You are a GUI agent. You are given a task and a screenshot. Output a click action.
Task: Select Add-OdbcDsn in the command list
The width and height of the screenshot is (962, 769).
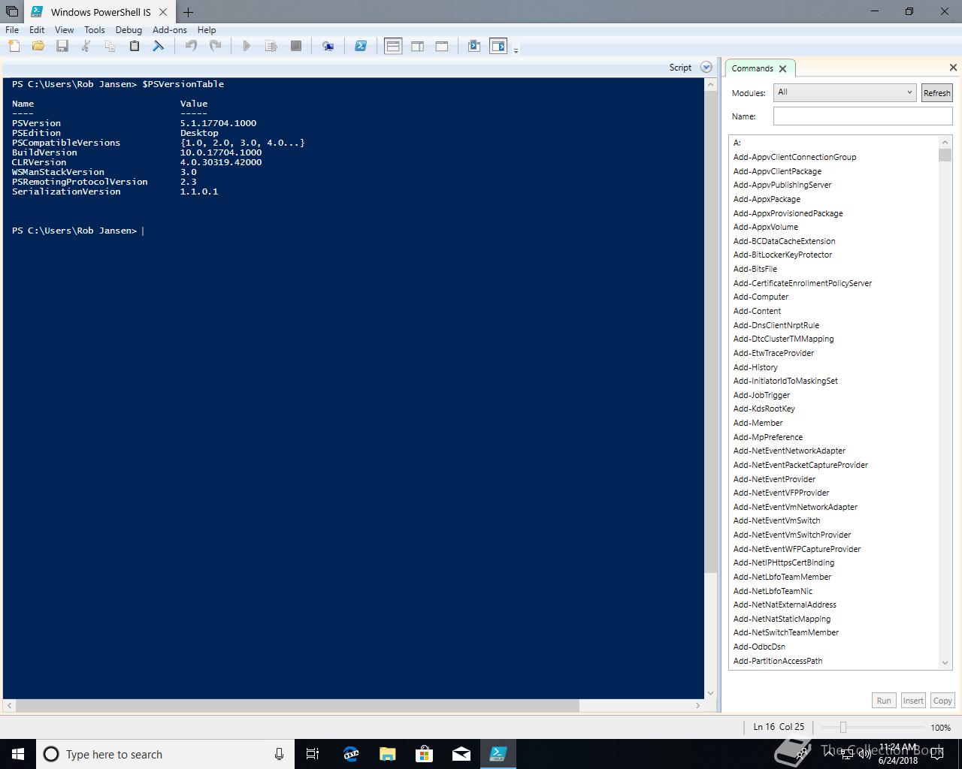[x=759, y=647]
